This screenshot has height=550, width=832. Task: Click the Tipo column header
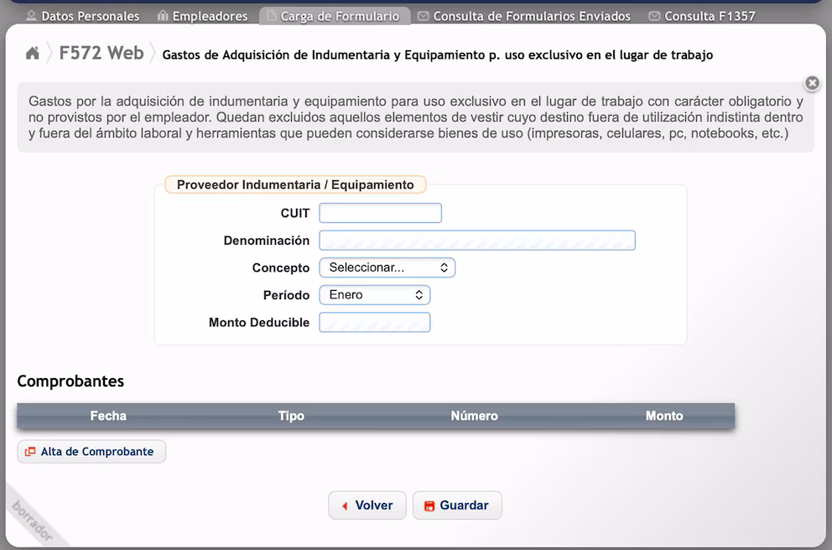click(291, 416)
